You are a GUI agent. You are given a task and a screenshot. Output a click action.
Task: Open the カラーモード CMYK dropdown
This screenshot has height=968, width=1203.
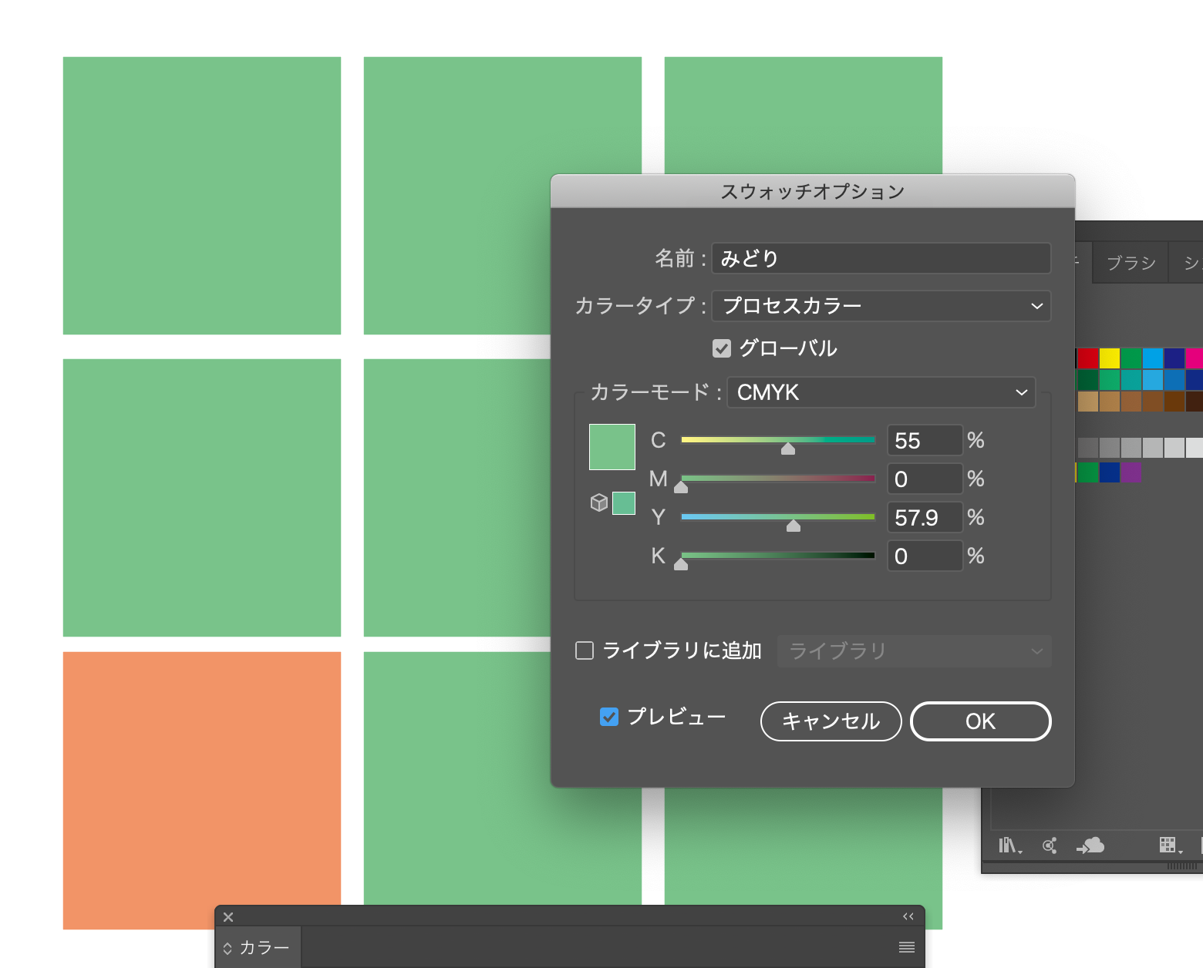[881, 392]
